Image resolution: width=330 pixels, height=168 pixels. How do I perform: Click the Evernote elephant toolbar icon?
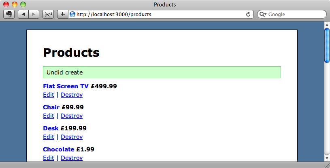click(x=9, y=14)
